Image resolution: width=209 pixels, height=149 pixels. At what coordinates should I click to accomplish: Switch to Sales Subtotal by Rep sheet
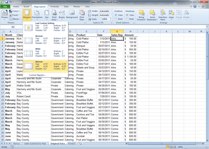35,143
